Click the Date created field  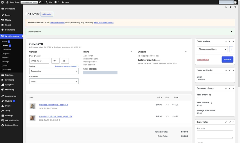(39, 61)
